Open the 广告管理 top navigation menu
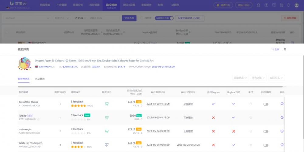This screenshot has width=304, height=152. point(61,5)
